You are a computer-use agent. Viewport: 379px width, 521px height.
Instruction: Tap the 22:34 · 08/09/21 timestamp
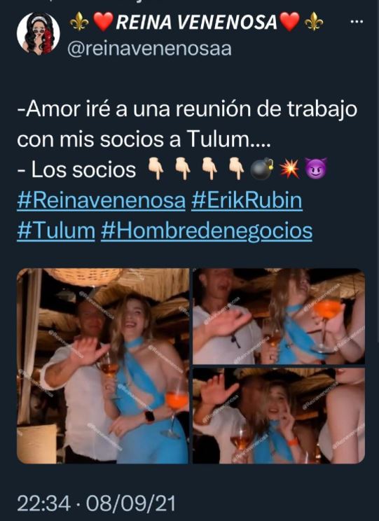[96, 503]
